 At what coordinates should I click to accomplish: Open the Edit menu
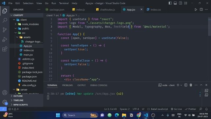(x=17, y=3)
